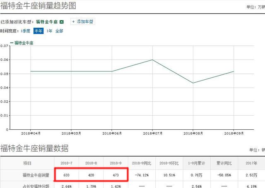Click the 占长安福特份额 row label
Viewport: 265px width, 188px height.
click(36, 186)
